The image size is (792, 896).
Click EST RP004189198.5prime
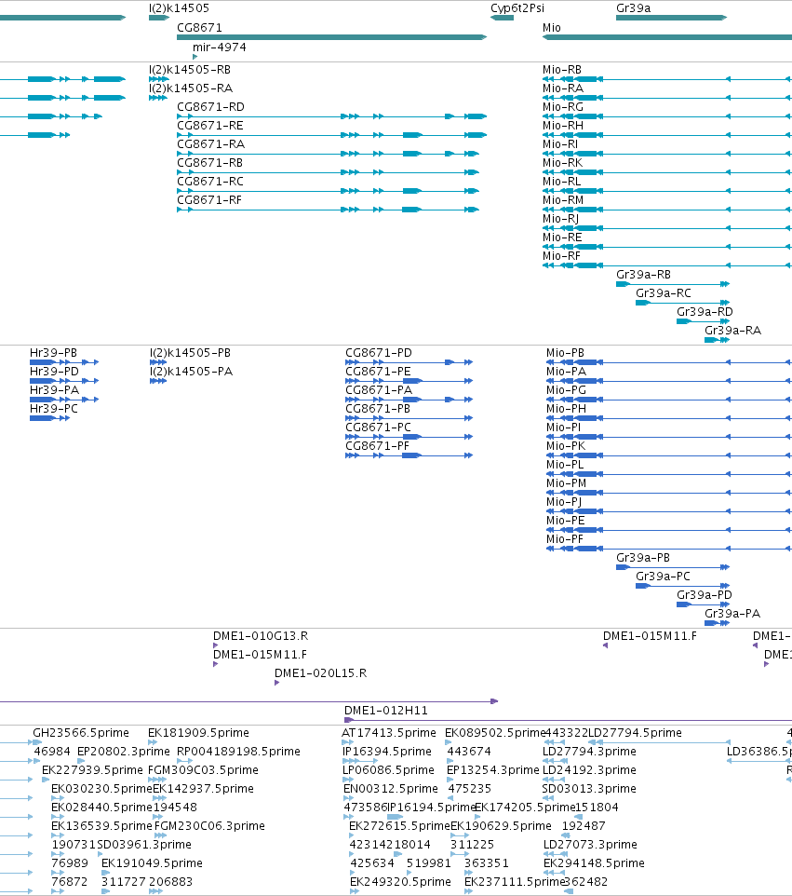pos(238,752)
